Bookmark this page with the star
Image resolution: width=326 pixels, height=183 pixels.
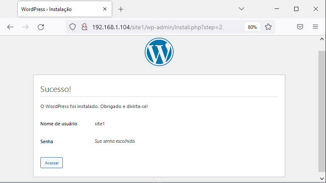pyautogui.click(x=268, y=27)
